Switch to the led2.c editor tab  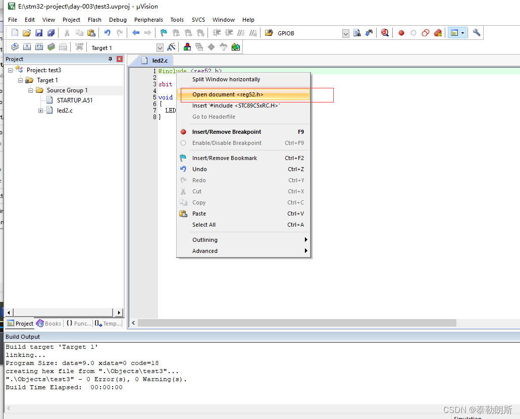point(155,61)
